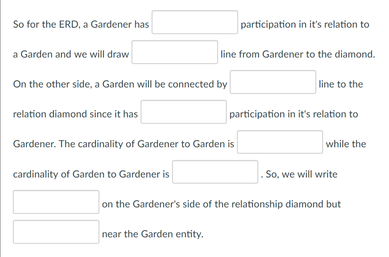This screenshot has width=389, height=257.
Task: Focus the field after 'since it has'
Action: [x=183, y=112]
